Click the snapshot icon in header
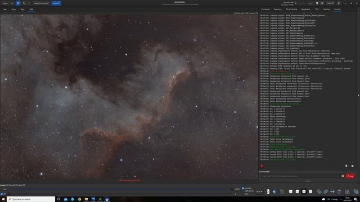Image resolution: width=360 pixels, height=202 pixels. pyautogui.click(x=322, y=3)
